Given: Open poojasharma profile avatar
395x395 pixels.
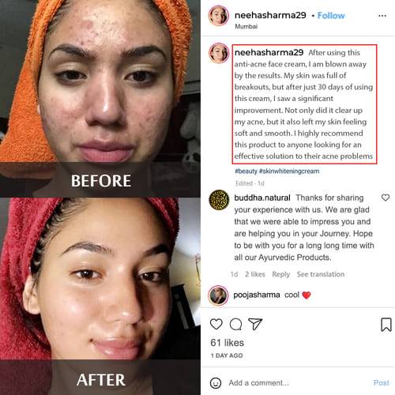Looking at the screenshot, I should pos(218,295).
